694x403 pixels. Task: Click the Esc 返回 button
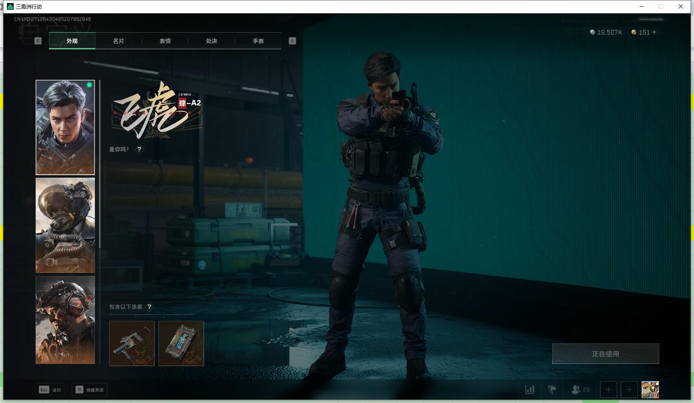click(50, 390)
